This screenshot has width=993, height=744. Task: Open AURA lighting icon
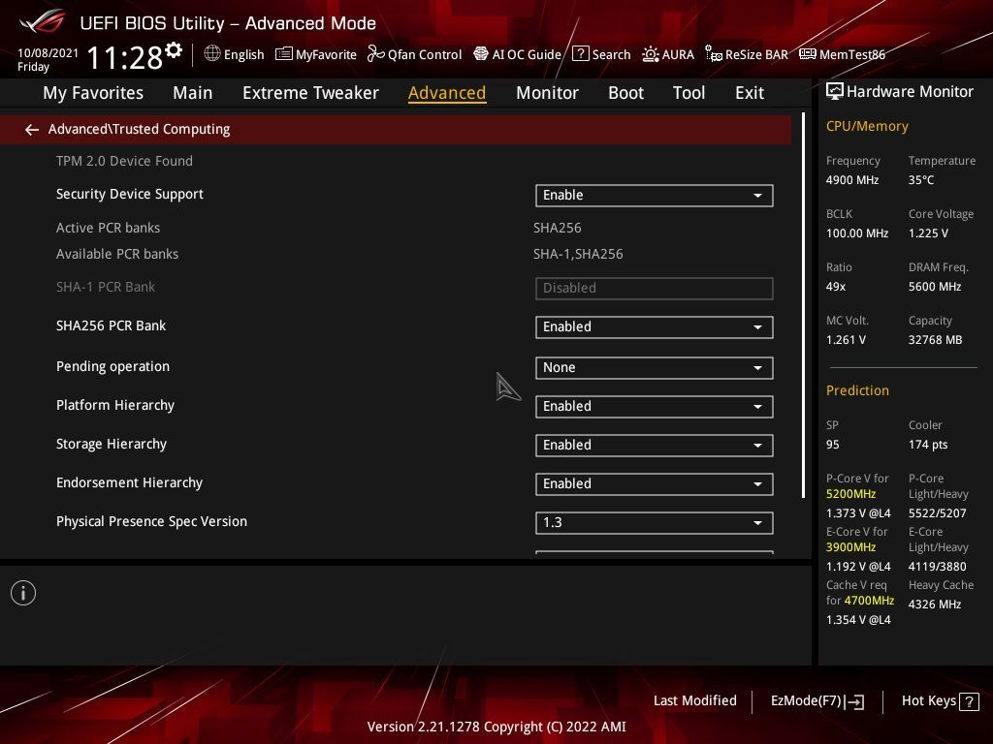651,54
